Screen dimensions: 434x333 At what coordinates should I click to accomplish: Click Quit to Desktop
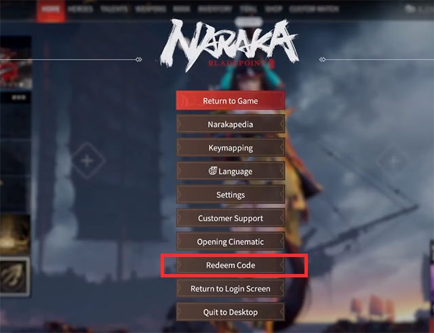[231, 312]
